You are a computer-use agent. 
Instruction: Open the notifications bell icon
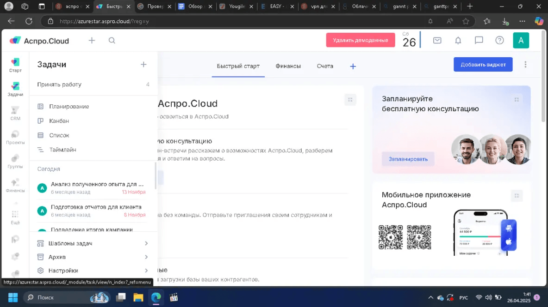coord(458,41)
